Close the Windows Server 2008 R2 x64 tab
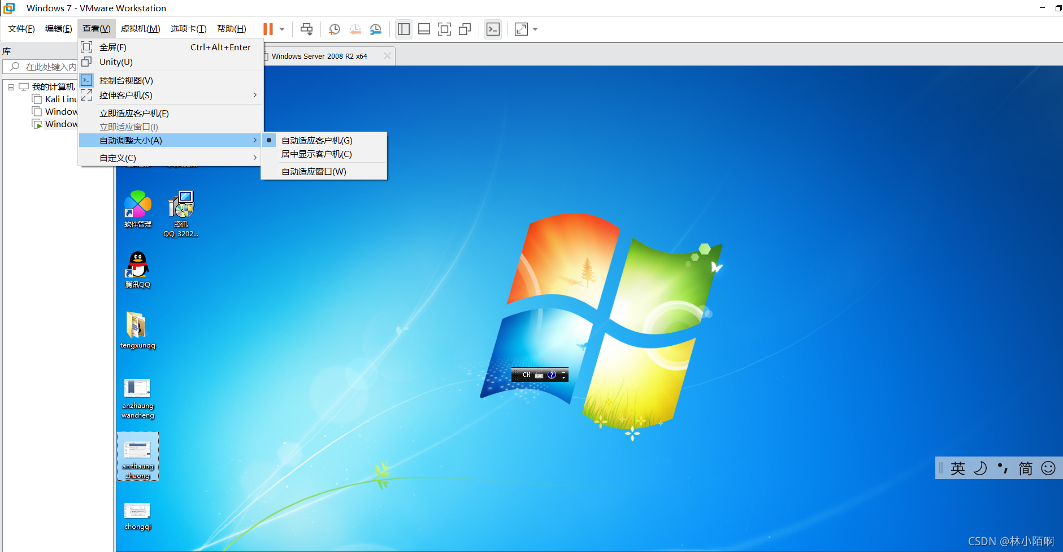Image resolution: width=1063 pixels, height=552 pixels. 387,56
